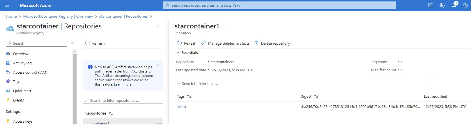Open Cloud Shell from the top bar

(x=431, y=5)
